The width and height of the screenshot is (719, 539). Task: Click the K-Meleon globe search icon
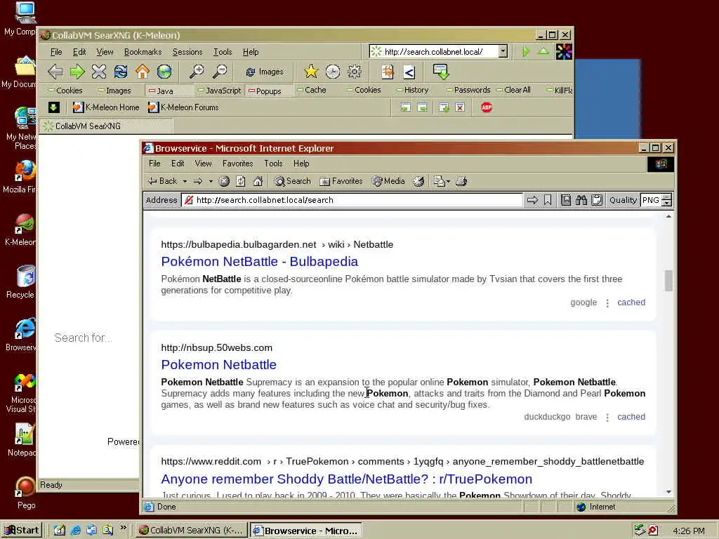[164, 72]
